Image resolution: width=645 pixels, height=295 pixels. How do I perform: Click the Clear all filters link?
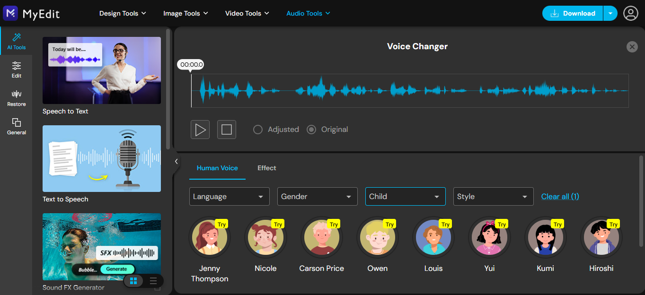[x=560, y=196]
